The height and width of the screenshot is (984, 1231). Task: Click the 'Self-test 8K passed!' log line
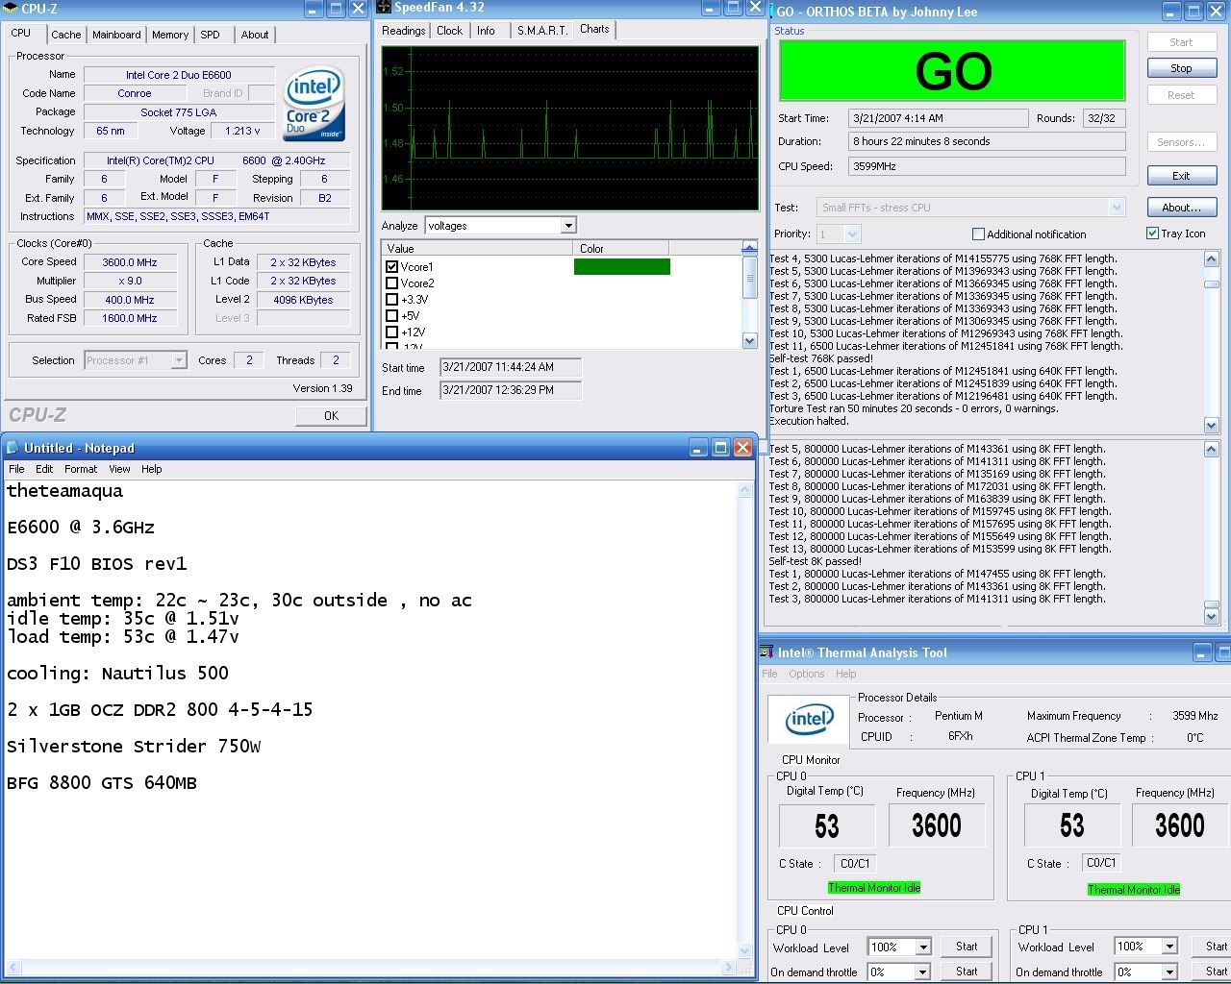point(816,561)
